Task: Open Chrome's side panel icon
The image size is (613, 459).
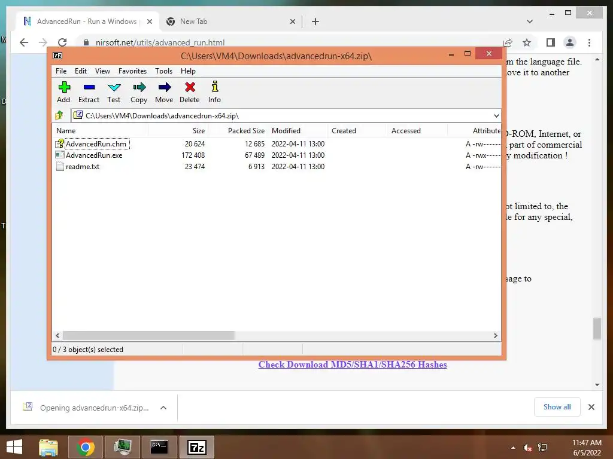Action: tap(551, 42)
